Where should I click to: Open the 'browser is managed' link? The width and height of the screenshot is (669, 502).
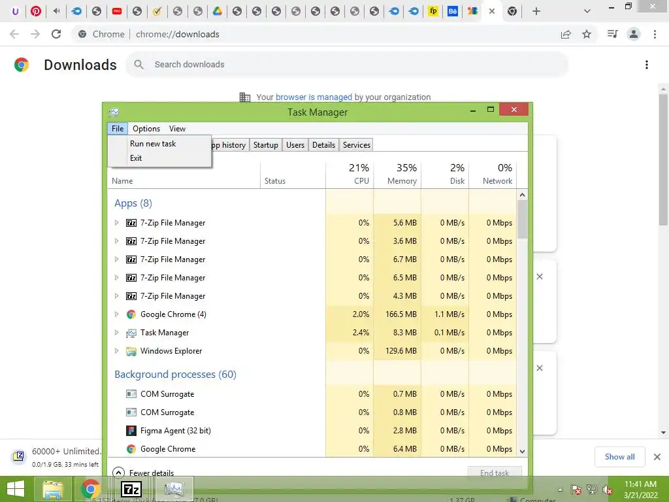click(314, 97)
